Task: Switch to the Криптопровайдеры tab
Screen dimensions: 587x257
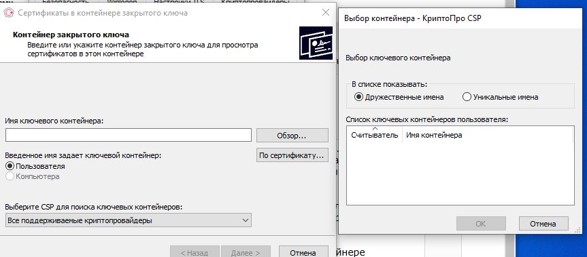Action: coord(254,2)
